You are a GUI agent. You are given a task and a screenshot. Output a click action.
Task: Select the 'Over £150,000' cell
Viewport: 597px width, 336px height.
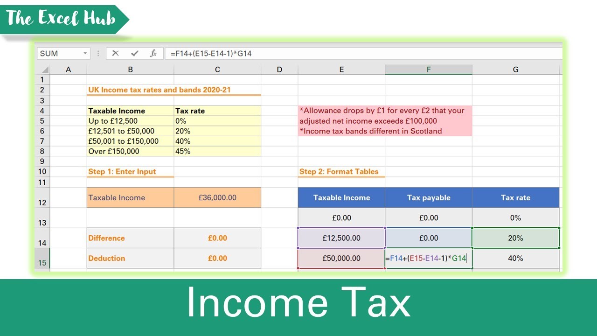[130, 151]
